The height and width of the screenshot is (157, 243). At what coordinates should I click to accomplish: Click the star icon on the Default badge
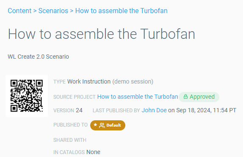(x=95, y=125)
